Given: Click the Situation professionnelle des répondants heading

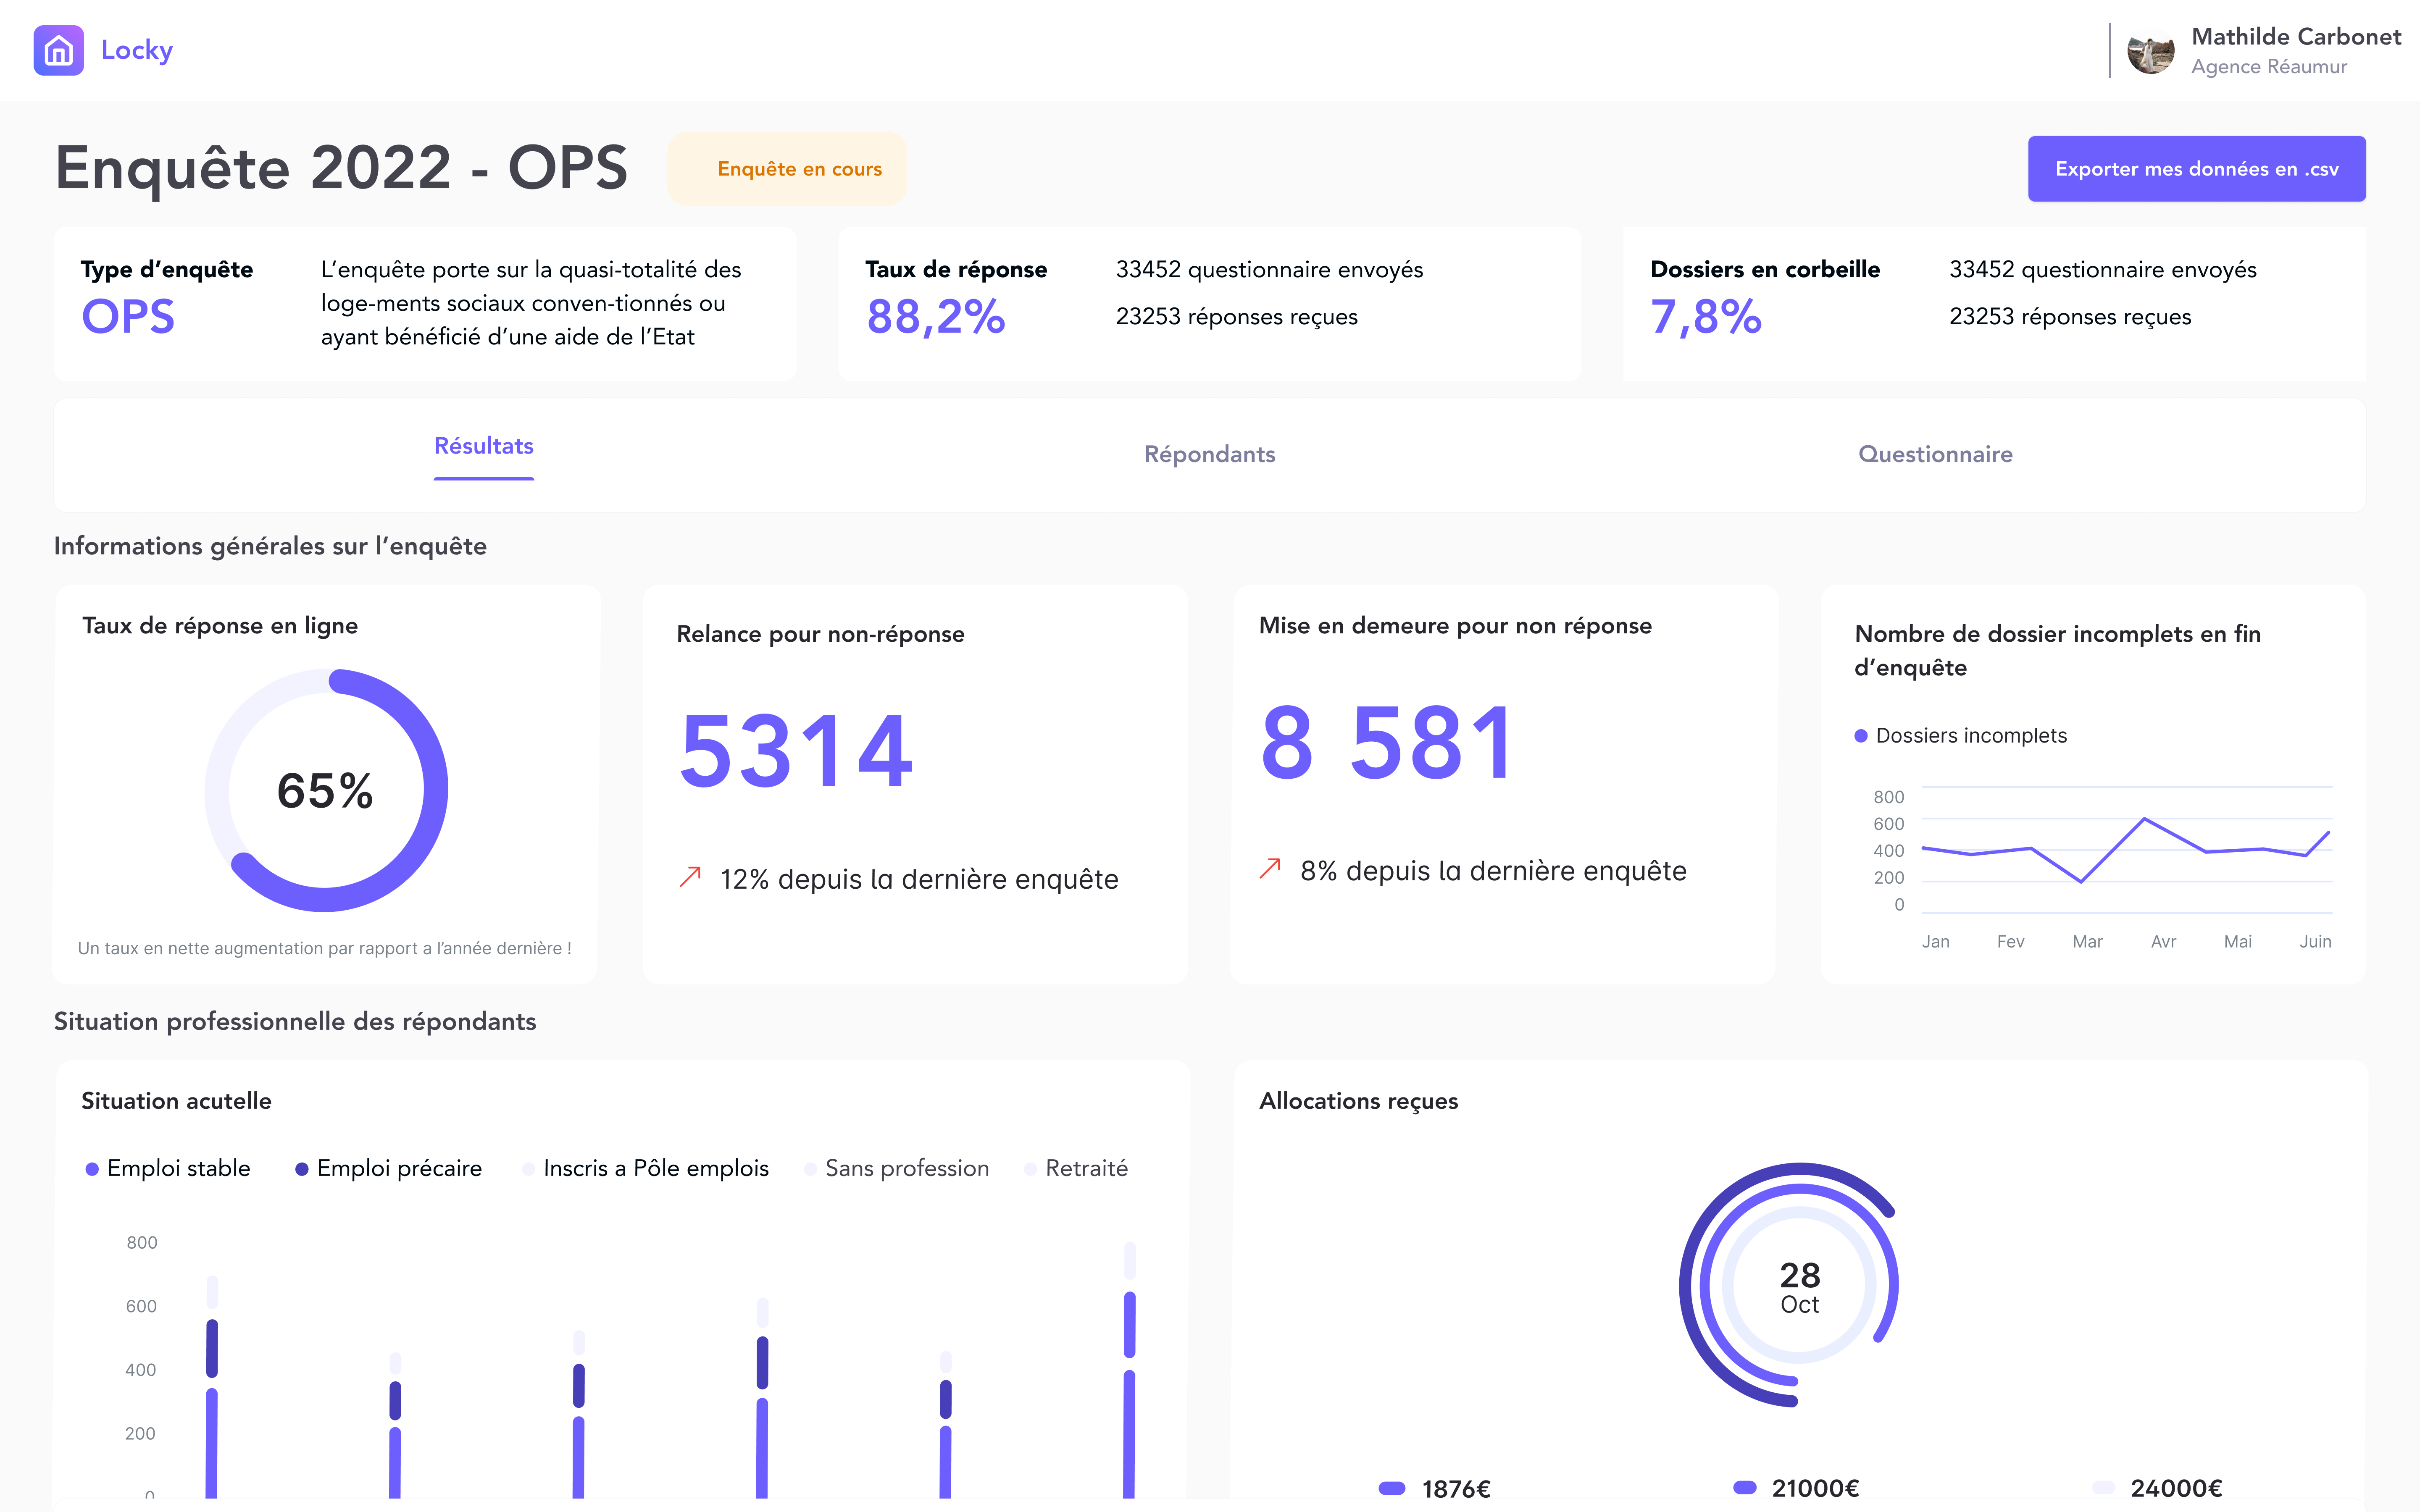Looking at the screenshot, I should coord(295,1021).
